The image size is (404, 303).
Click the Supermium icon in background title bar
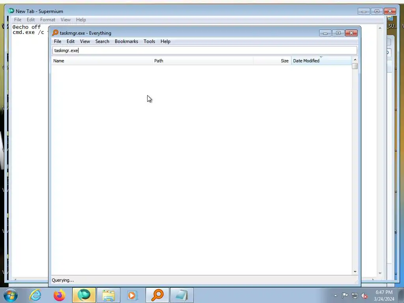click(11, 11)
